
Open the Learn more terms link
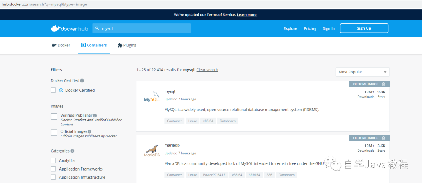247,14
